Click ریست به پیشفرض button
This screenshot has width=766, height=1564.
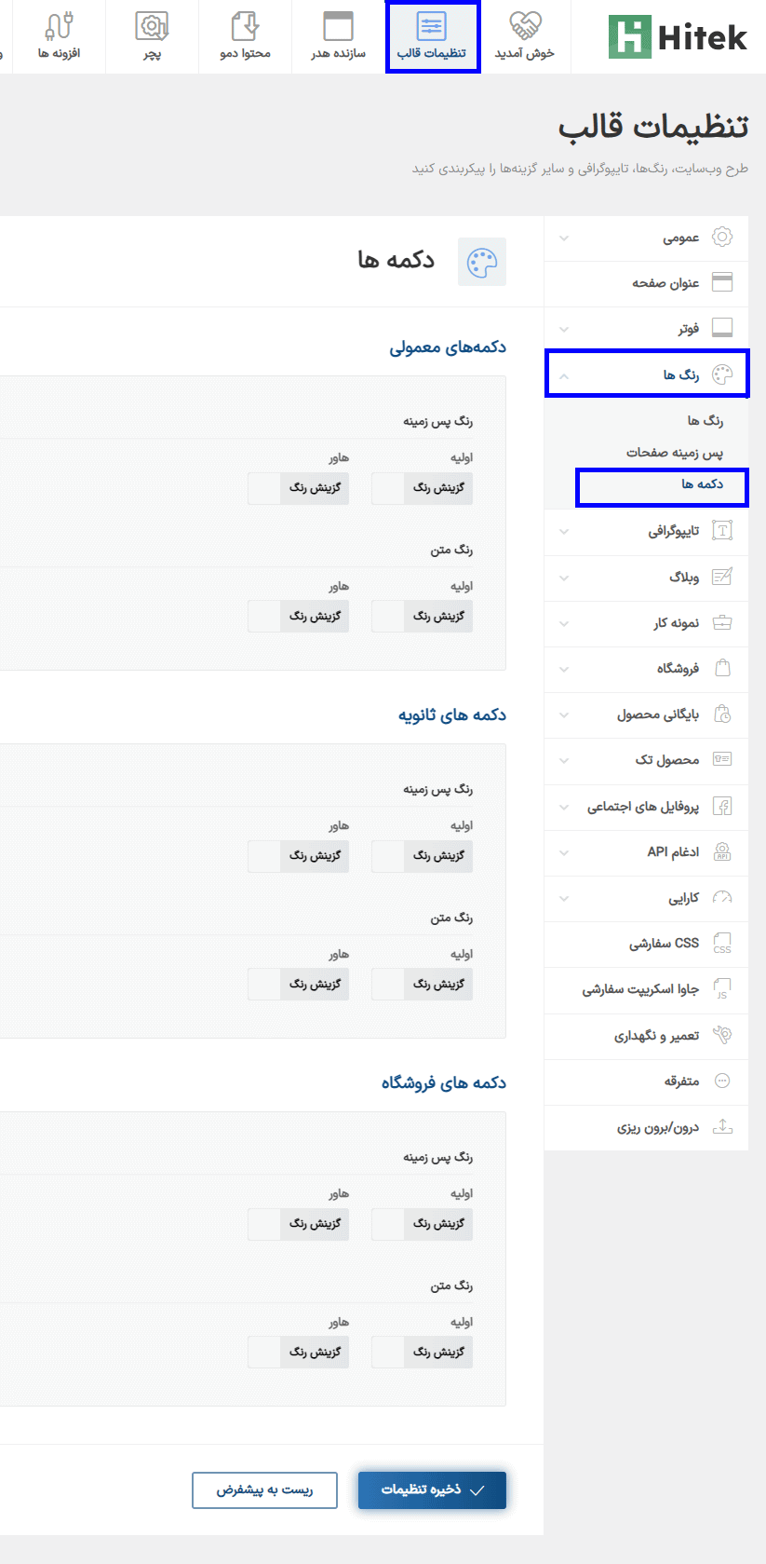point(264,1490)
